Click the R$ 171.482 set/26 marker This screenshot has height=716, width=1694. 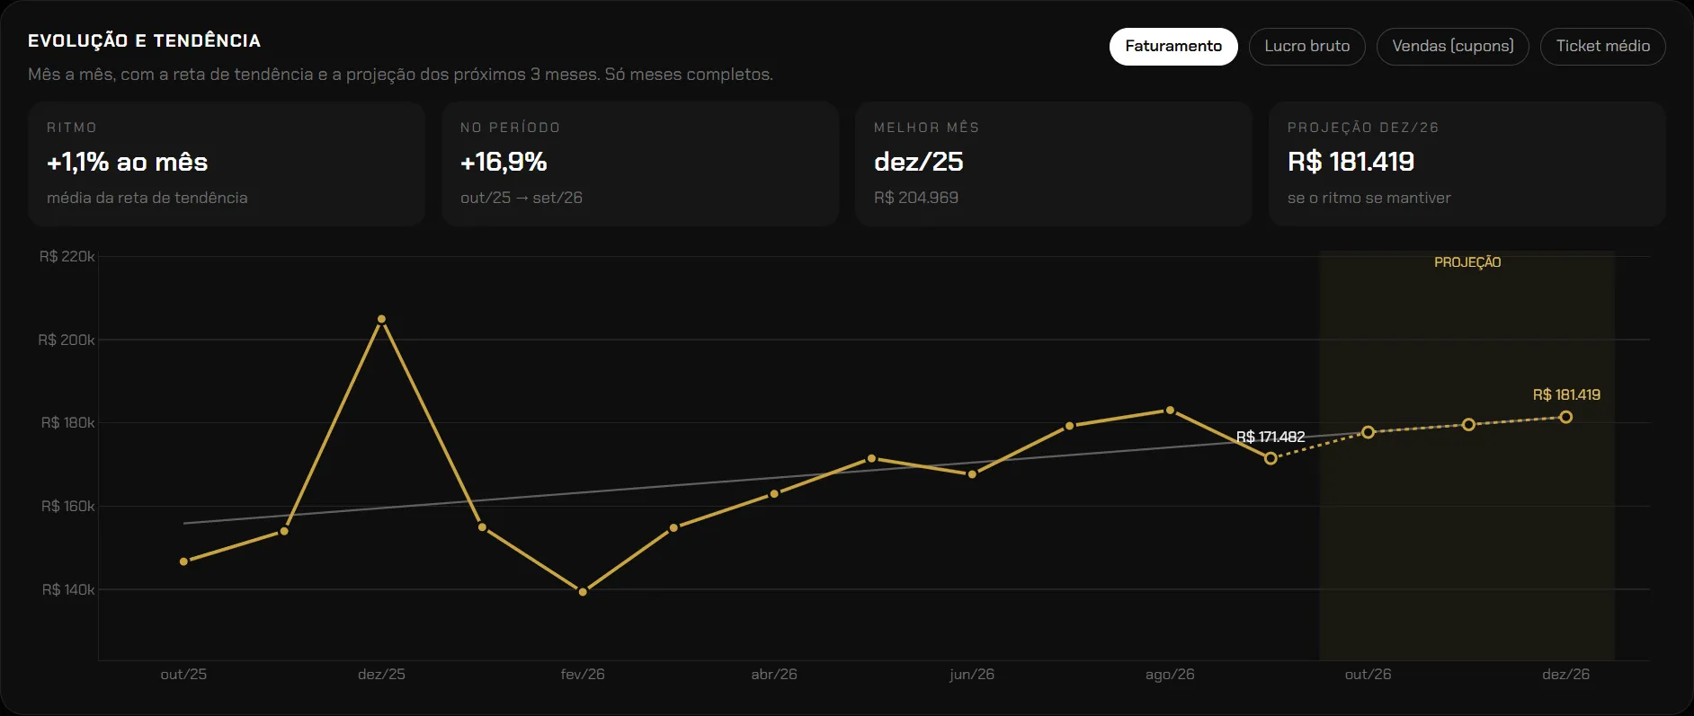point(1270,458)
